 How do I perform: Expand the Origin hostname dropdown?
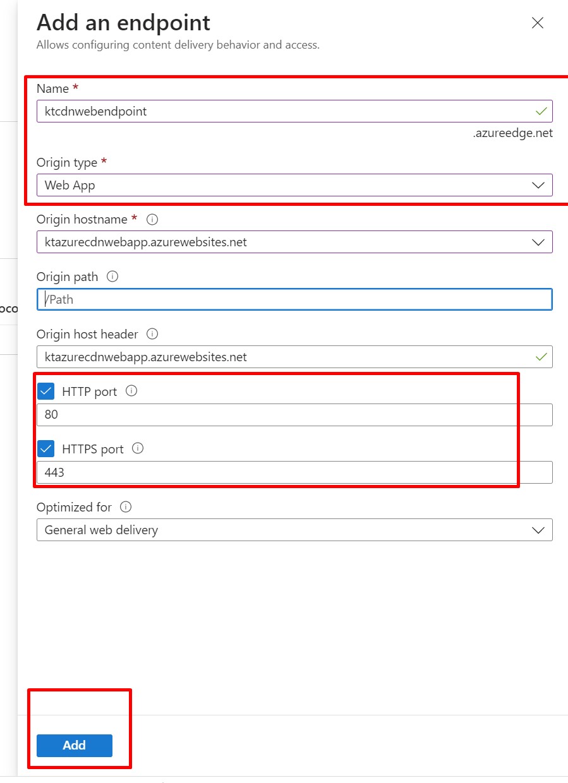click(x=294, y=242)
